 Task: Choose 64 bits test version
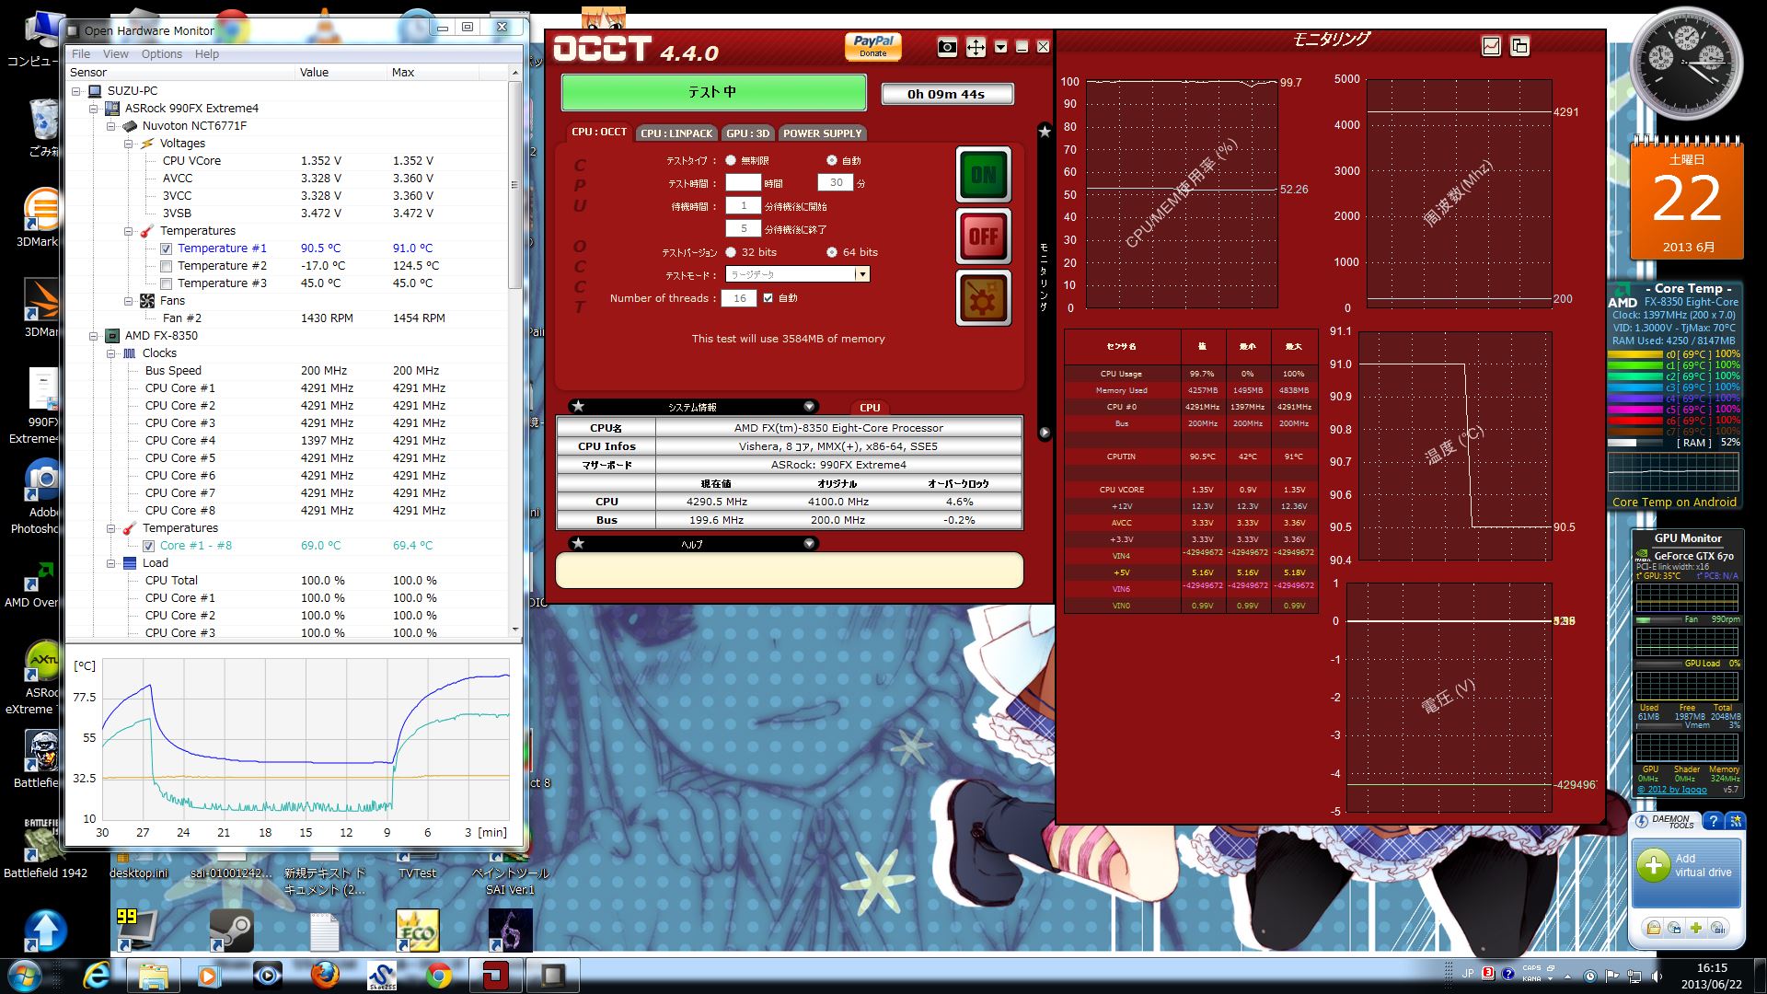[x=832, y=252]
